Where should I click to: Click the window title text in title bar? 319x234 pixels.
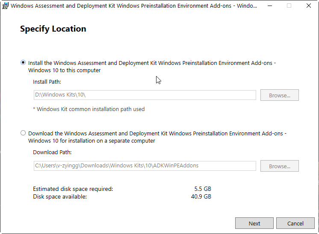coord(134,6)
